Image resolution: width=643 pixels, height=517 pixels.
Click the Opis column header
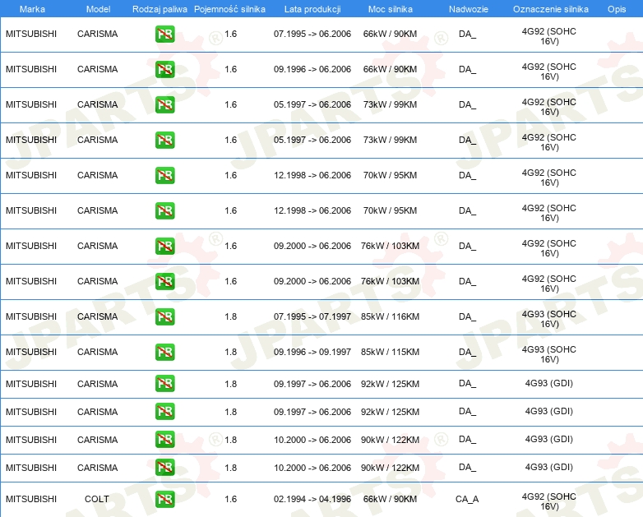pos(617,9)
